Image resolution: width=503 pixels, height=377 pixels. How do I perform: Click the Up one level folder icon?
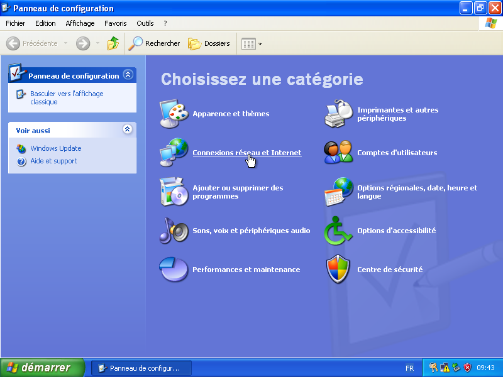[113, 43]
